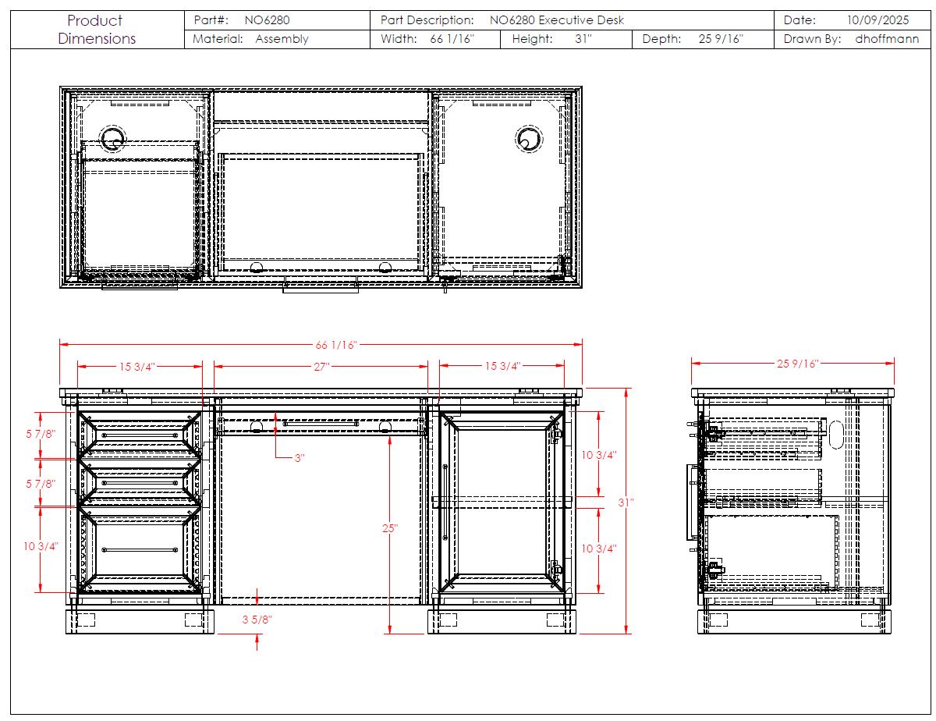The height and width of the screenshot is (721, 936).
Task: Click the left grommet hole in top view
Action: point(114,139)
